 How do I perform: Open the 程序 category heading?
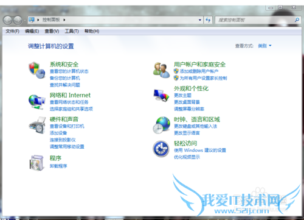[55, 158]
